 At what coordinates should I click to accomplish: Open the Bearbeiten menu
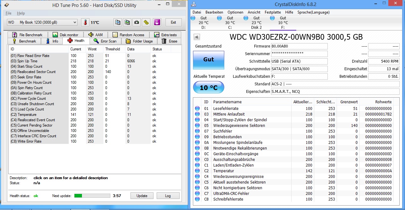(214, 12)
